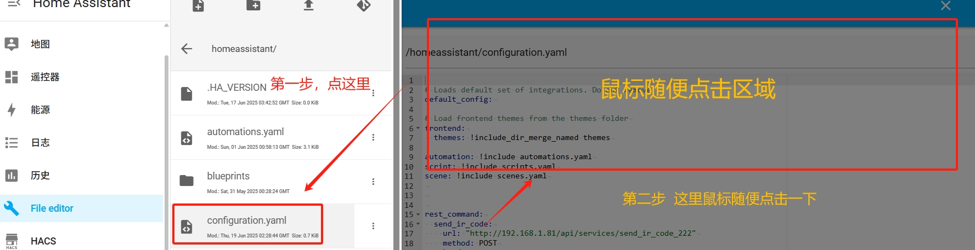Click the Home Assistant title text
975x250 pixels.
(x=82, y=4)
